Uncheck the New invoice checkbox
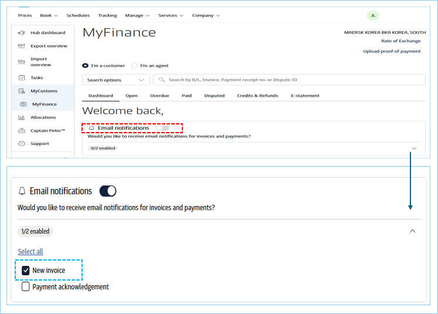Viewport: 438px width, 314px height. [26, 271]
